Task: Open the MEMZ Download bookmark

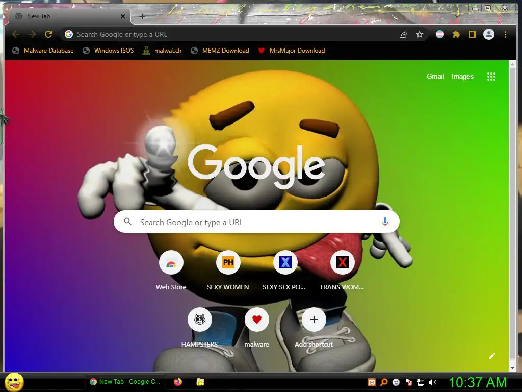Action: coord(220,51)
